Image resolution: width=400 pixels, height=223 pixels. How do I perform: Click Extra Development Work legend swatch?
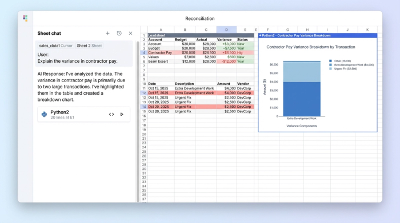[331, 65]
